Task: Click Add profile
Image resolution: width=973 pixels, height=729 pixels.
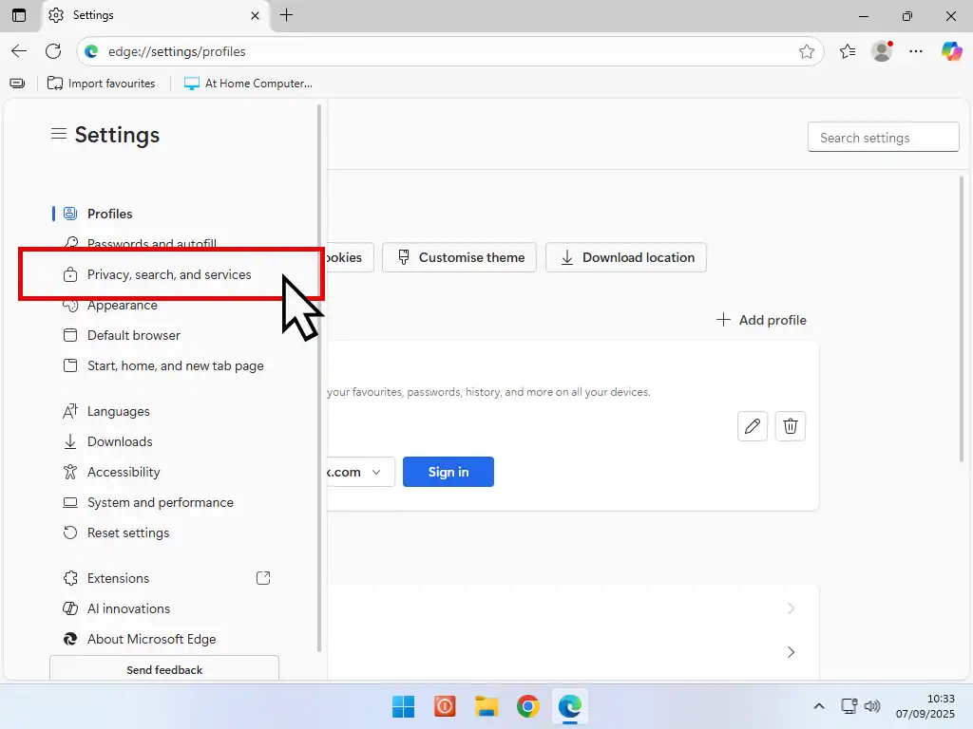Action: coord(761,320)
